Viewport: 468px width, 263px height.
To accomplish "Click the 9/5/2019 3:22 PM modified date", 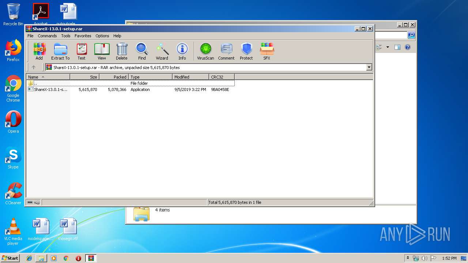I will 190,89.
